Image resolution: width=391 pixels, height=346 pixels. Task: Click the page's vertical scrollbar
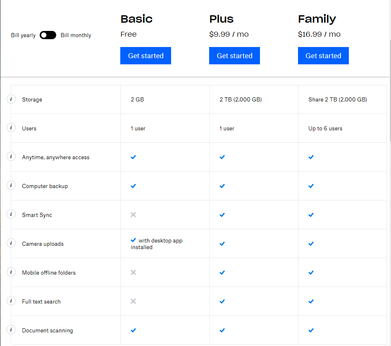click(390, 91)
